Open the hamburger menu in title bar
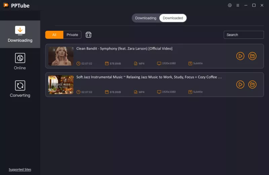Screen dimensions: 269x175 pyautogui.click(x=238, y=5)
